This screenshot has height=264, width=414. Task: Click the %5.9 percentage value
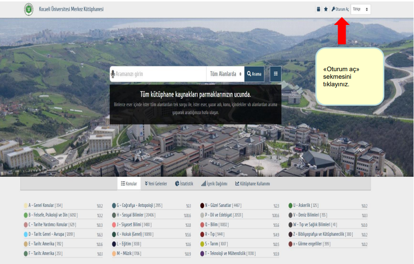coord(276,254)
